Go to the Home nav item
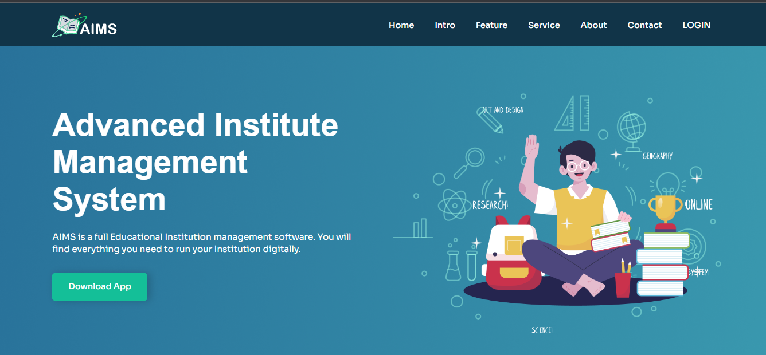The width and height of the screenshot is (766, 355). 401,25
